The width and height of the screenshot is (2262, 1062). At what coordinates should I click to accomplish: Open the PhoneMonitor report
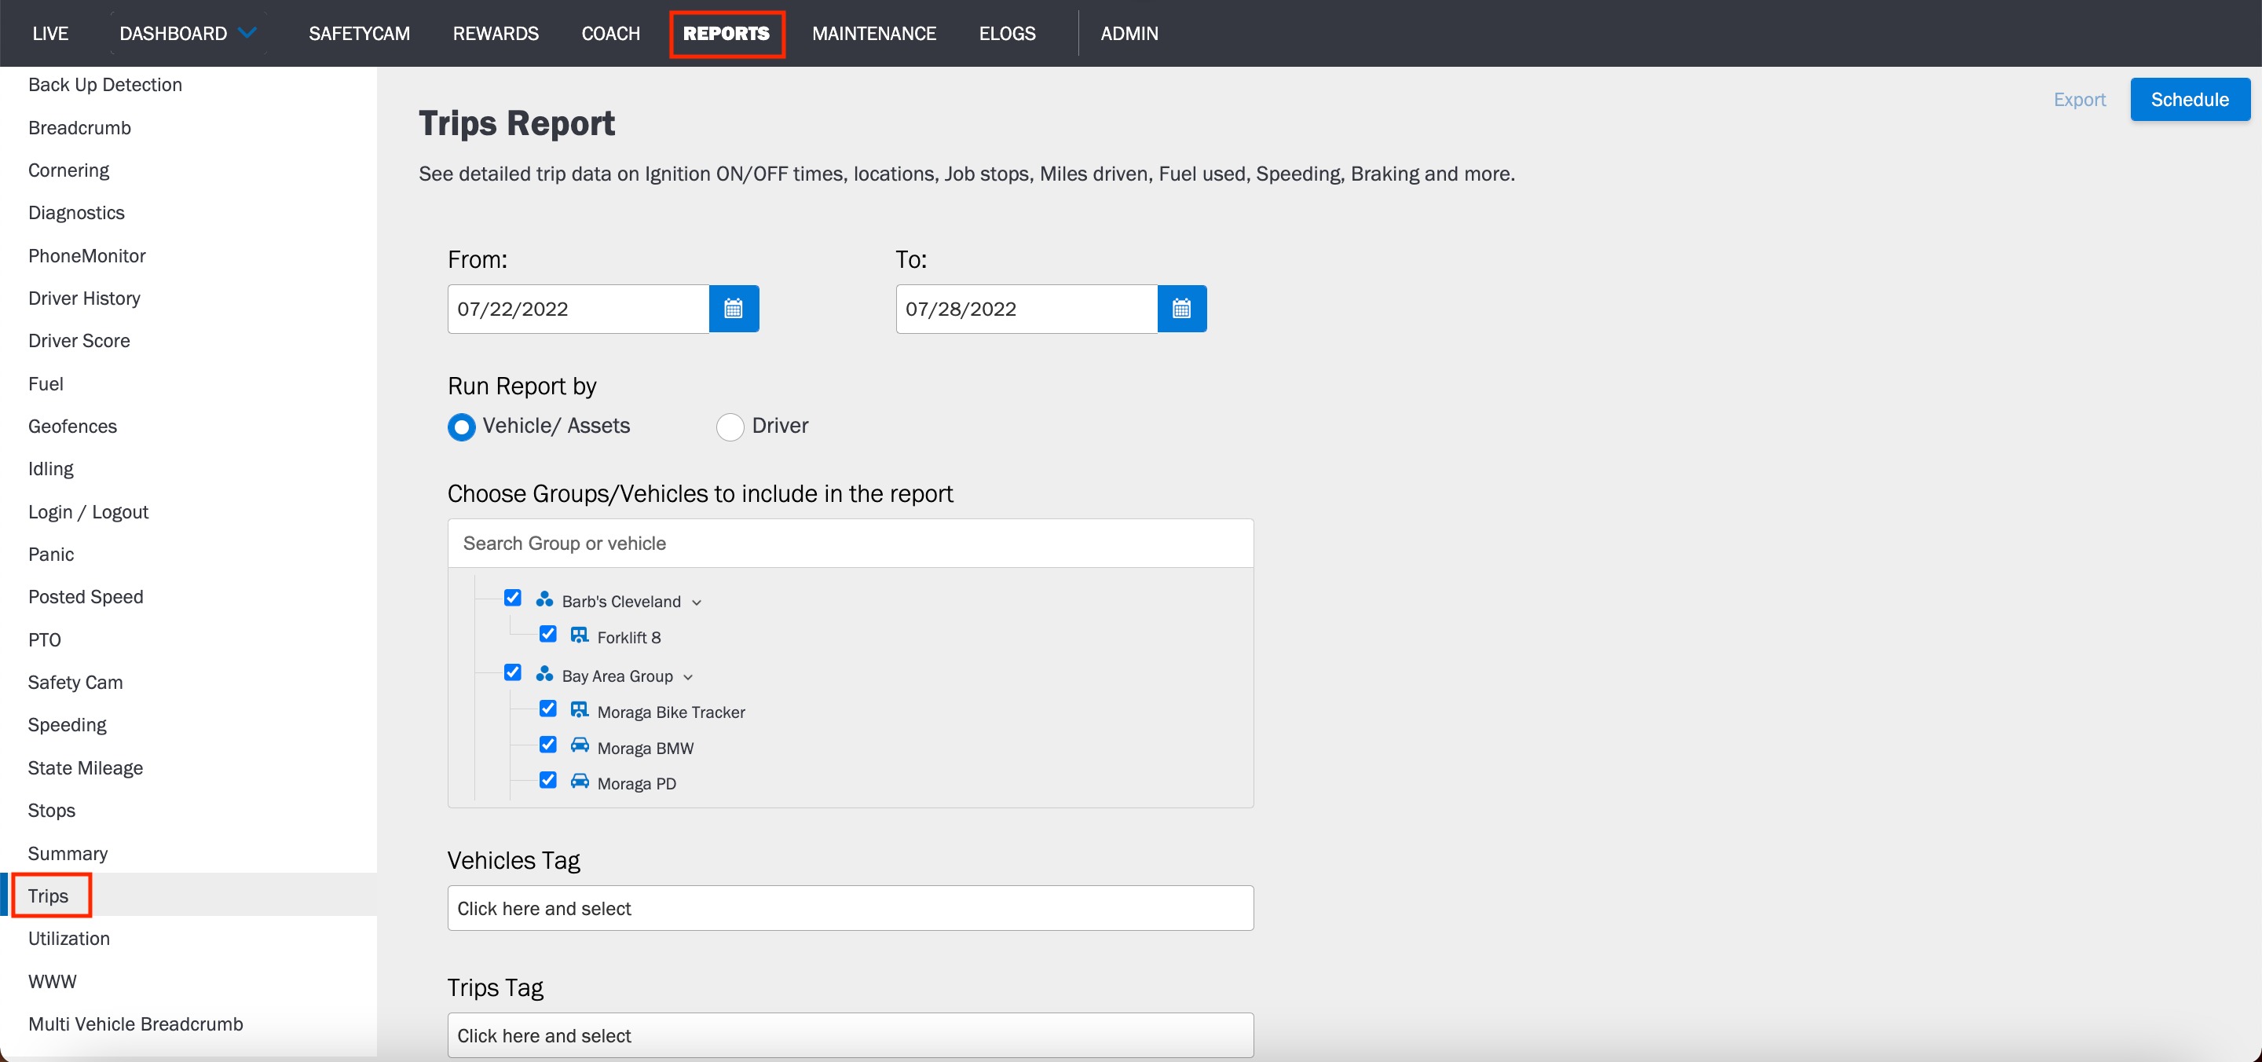click(87, 255)
